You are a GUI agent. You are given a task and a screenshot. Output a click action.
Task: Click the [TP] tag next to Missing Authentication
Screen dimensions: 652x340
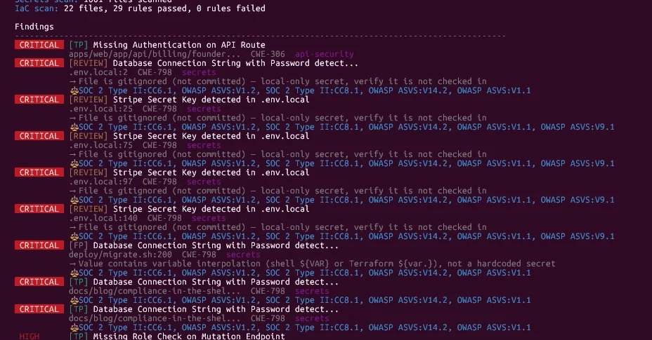click(78, 45)
